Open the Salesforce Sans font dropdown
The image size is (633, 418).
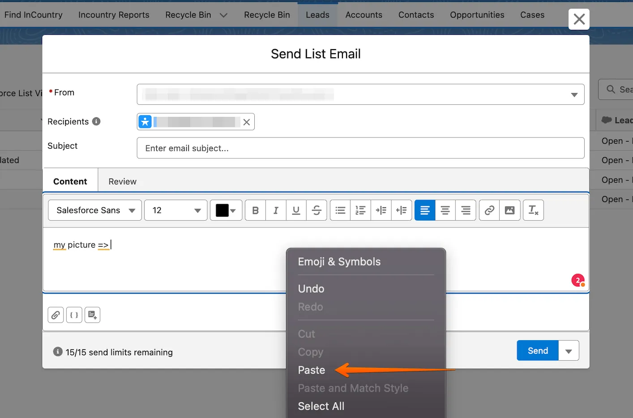point(95,210)
